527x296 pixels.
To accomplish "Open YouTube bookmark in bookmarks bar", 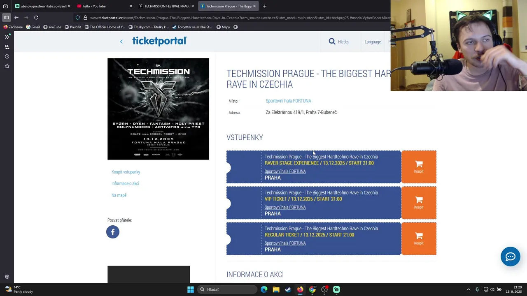I will tap(52, 27).
